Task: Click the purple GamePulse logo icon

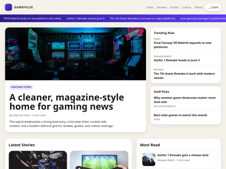Action: click(x=8, y=8)
